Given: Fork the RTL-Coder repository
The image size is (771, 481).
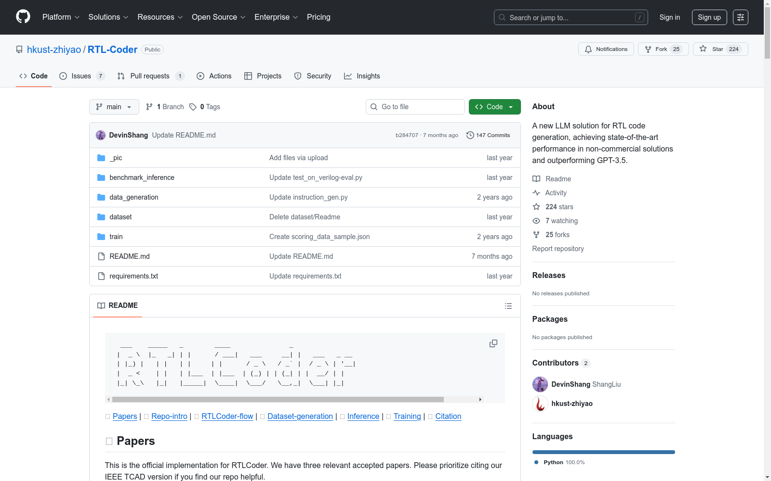Looking at the screenshot, I should tap(664, 49).
